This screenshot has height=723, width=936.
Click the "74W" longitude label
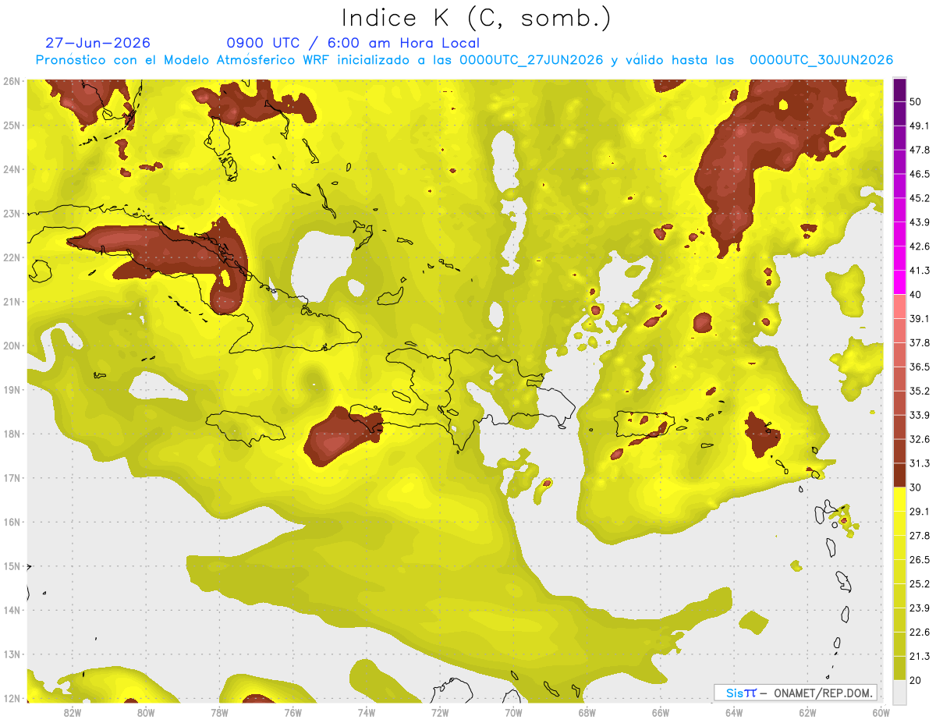point(366,713)
